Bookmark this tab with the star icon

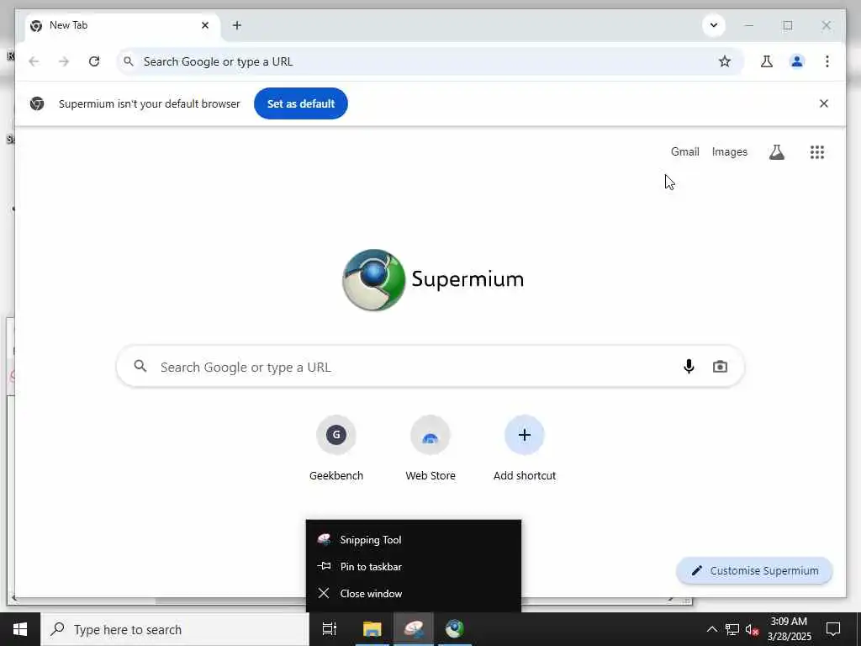[x=725, y=61]
